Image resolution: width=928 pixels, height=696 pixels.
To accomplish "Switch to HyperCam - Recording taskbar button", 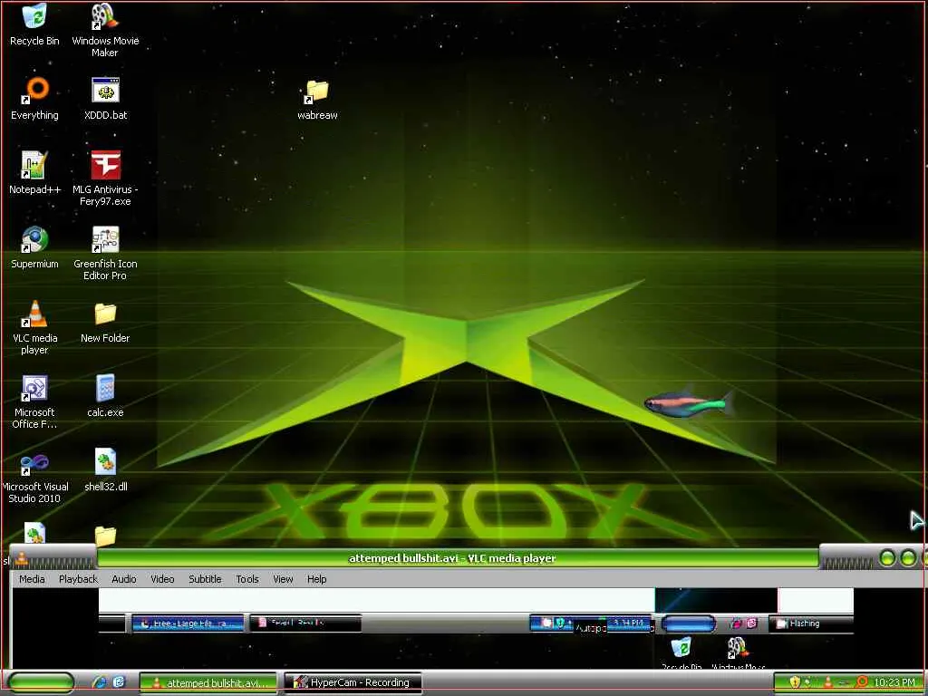I will [353, 682].
